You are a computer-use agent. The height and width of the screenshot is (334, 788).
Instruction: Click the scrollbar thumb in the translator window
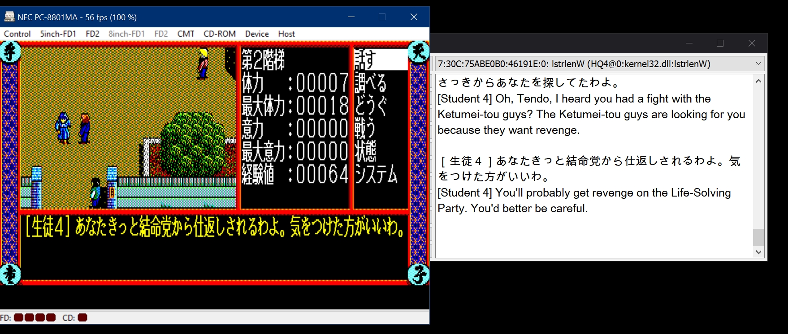(x=758, y=237)
